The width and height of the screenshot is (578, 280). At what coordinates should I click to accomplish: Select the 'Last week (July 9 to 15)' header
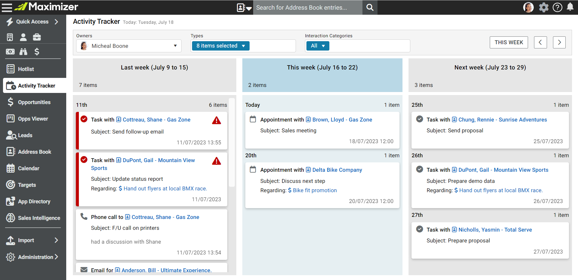click(154, 75)
